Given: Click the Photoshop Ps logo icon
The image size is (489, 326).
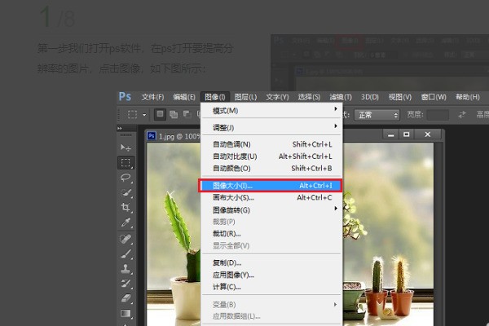Looking at the screenshot, I should (x=125, y=96).
